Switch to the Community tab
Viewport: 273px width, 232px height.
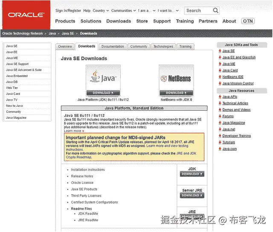pyautogui.click(x=139, y=46)
